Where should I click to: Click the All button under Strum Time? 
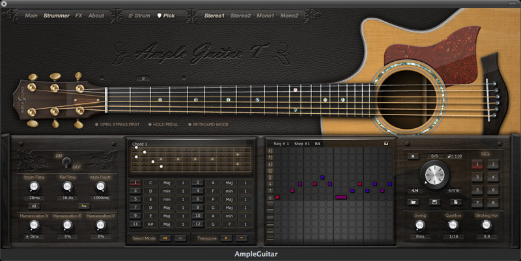pyautogui.click(x=34, y=206)
